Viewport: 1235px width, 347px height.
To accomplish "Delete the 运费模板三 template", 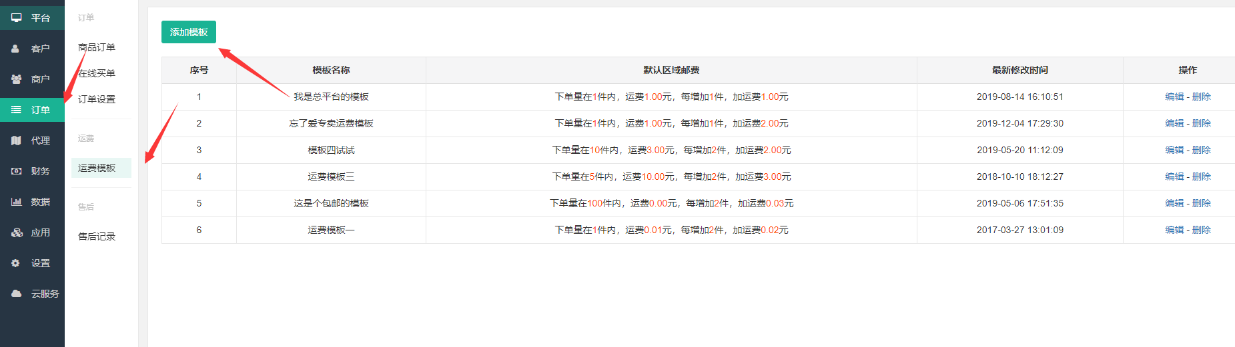I will 1202,176.
